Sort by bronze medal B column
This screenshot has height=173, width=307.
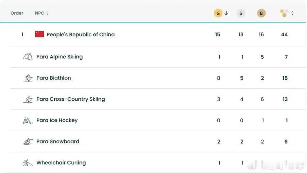pyautogui.click(x=261, y=13)
